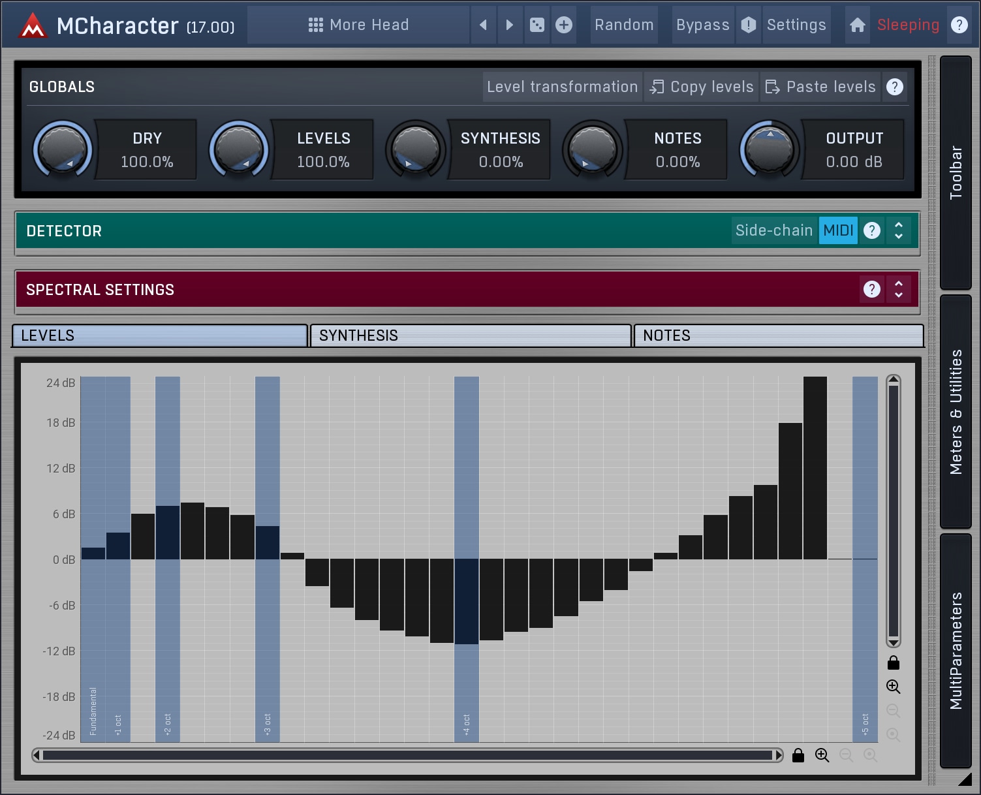
Task: Expand the Detector section
Action: pos(899,230)
